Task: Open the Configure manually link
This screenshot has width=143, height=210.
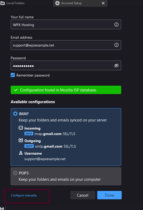Action: pyautogui.click(x=24, y=195)
